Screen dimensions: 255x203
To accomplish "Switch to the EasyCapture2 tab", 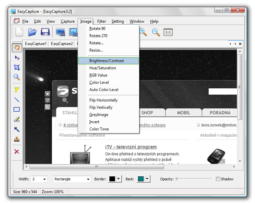I will [x=62, y=44].
